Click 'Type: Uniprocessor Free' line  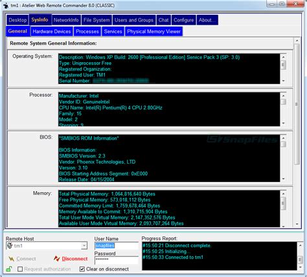coord(85,63)
